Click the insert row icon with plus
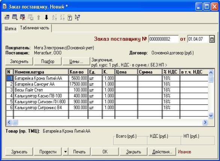 pyautogui.click(x=15, y=17)
